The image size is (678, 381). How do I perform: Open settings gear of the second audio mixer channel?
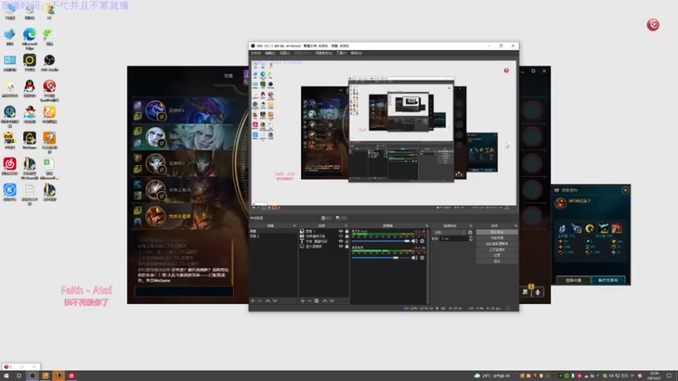pos(422,258)
